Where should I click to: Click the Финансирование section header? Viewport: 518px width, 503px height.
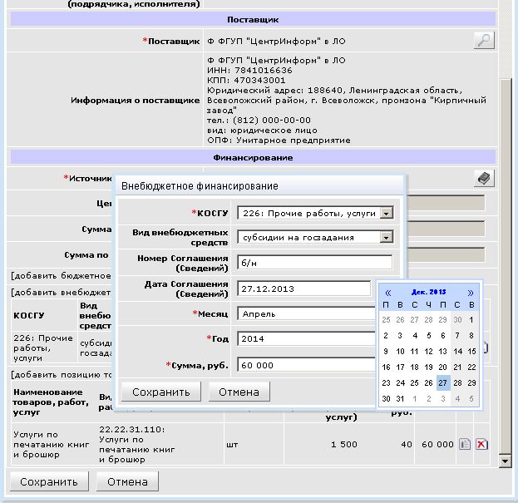click(x=253, y=157)
